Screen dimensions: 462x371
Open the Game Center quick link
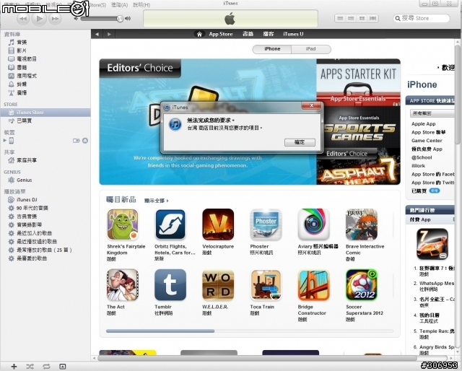[x=427, y=141]
